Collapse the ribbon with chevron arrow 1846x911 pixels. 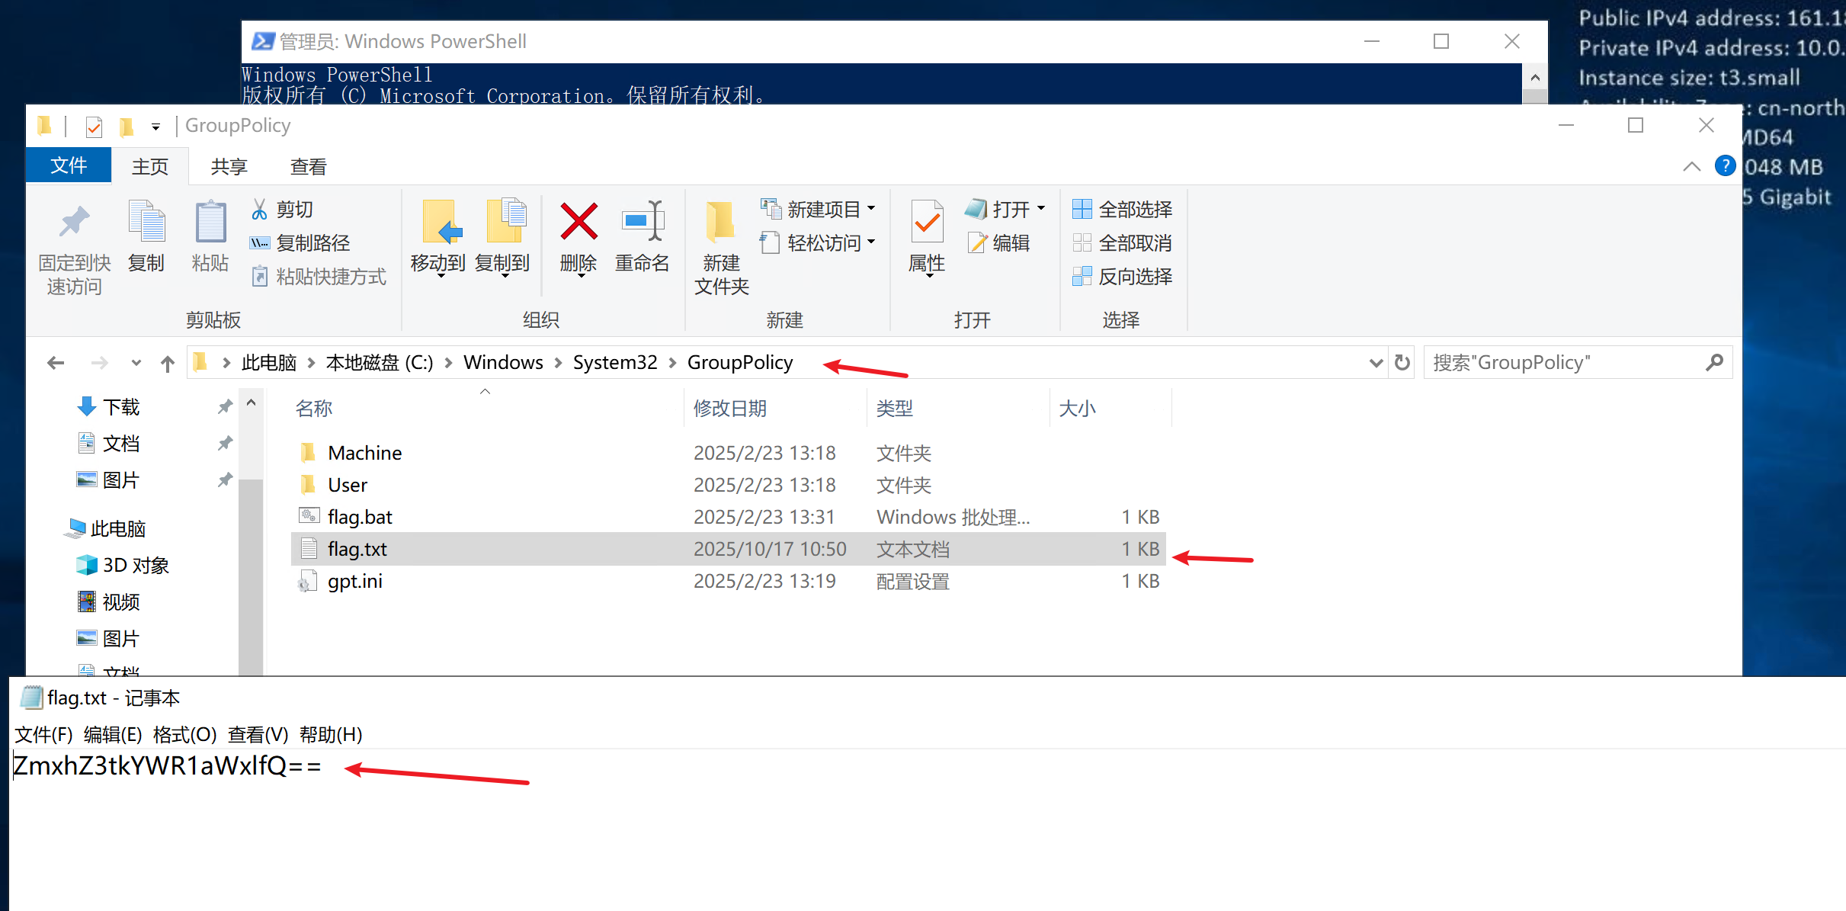coord(1691,167)
